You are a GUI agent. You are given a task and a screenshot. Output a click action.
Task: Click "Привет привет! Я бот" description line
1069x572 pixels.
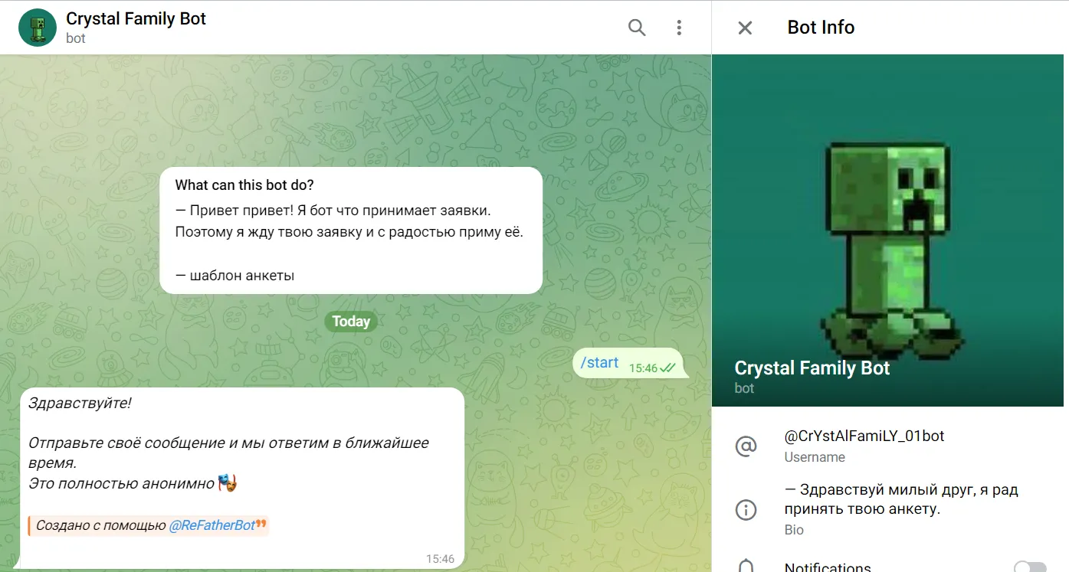tap(333, 210)
